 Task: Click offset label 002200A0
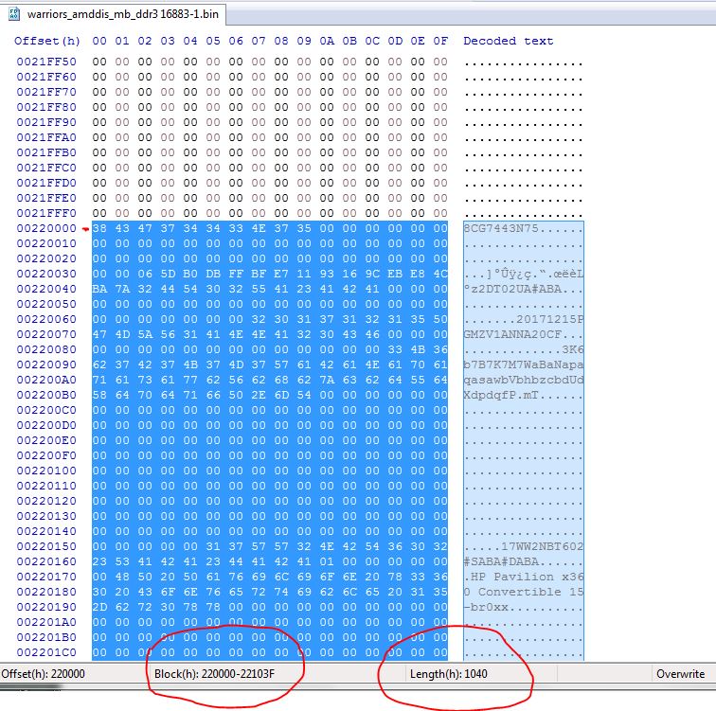[46, 380]
